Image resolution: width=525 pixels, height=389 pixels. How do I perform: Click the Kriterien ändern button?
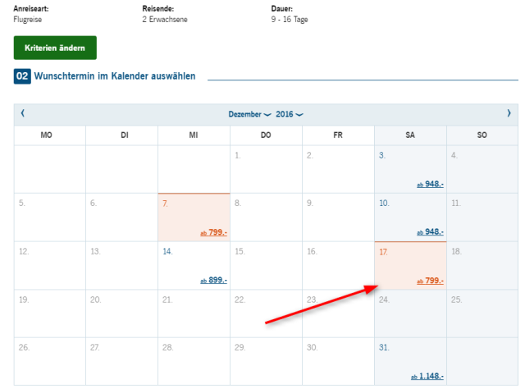pos(55,48)
